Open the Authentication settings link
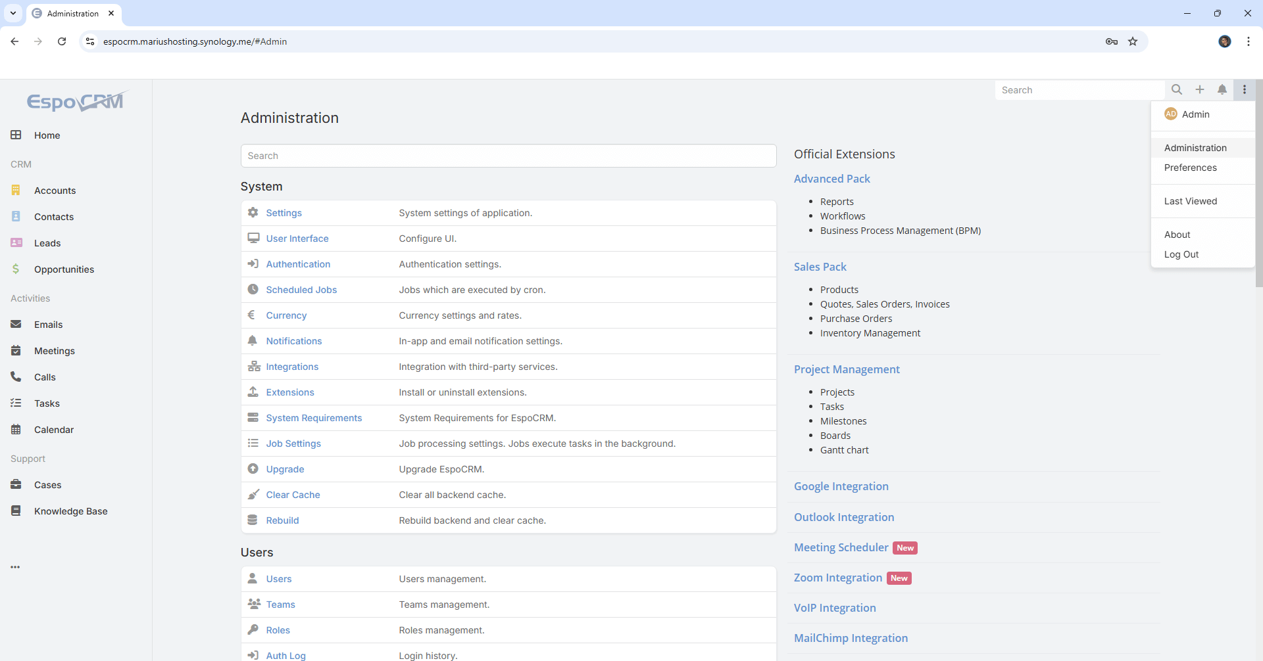The image size is (1263, 661). (x=298, y=264)
